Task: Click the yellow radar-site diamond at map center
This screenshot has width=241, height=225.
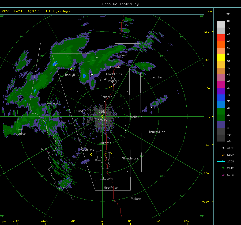Action: [102, 116]
